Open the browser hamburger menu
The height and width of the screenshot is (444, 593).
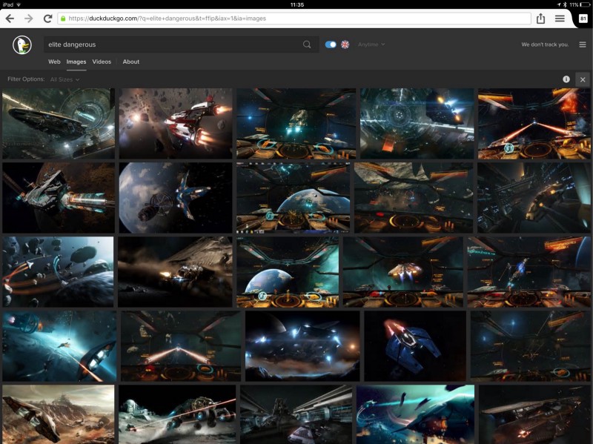point(560,18)
